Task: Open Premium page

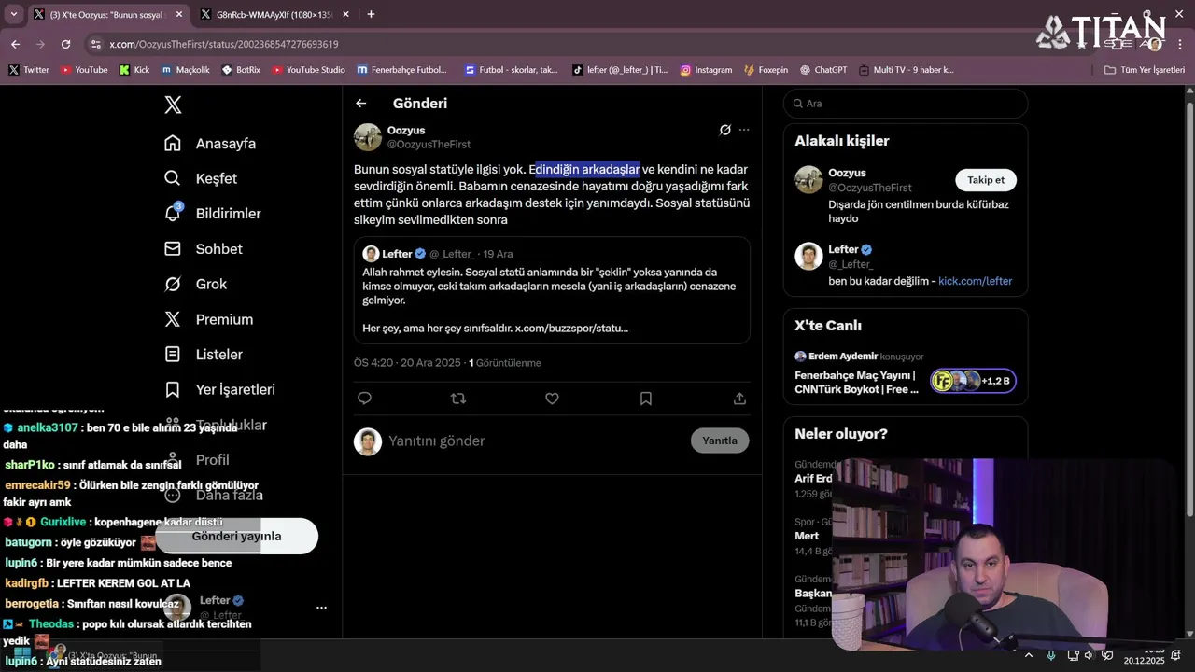Action: (208, 319)
